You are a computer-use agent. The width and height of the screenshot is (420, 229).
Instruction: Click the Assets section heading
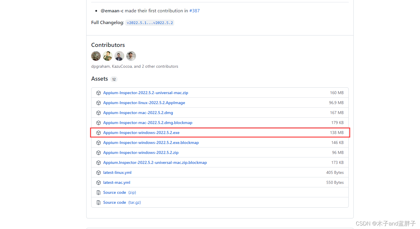[x=100, y=79]
